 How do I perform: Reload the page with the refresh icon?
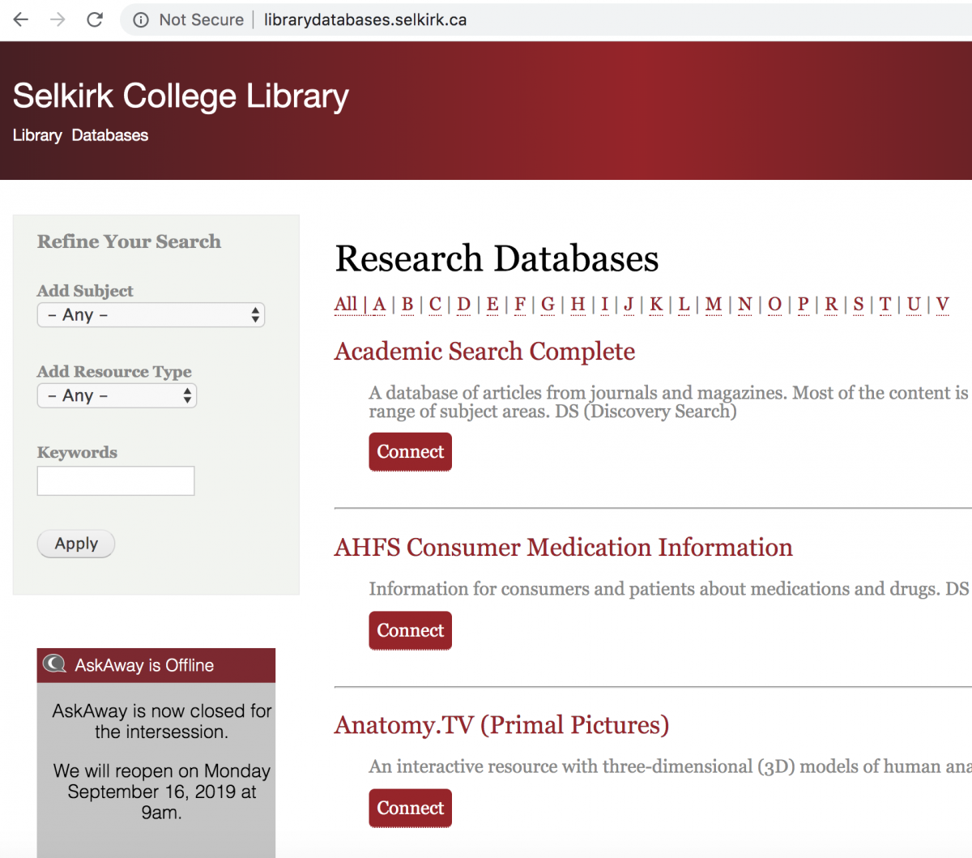[95, 19]
